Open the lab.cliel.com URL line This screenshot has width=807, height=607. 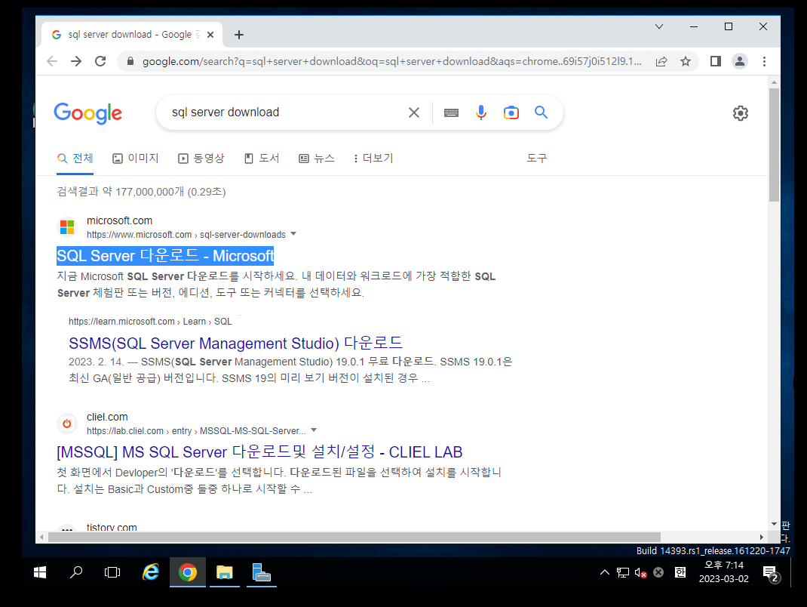(x=196, y=431)
